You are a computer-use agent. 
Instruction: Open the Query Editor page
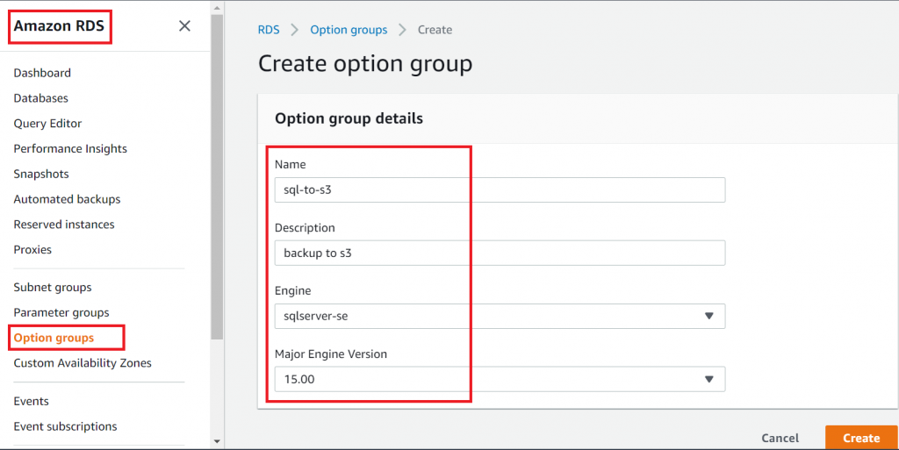tap(47, 124)
